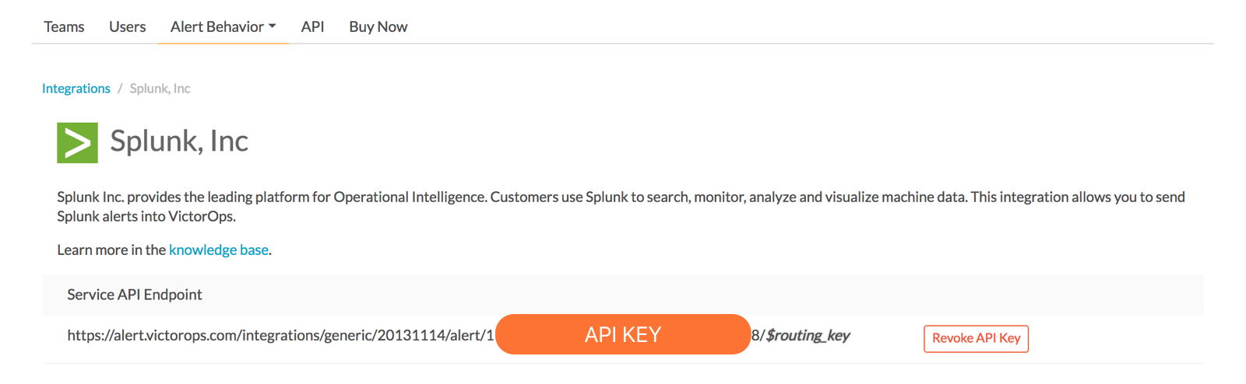Click the breadcrumb slash separator
The height and width of the screenshot is (384, 1246).
(x=120, y=89)
